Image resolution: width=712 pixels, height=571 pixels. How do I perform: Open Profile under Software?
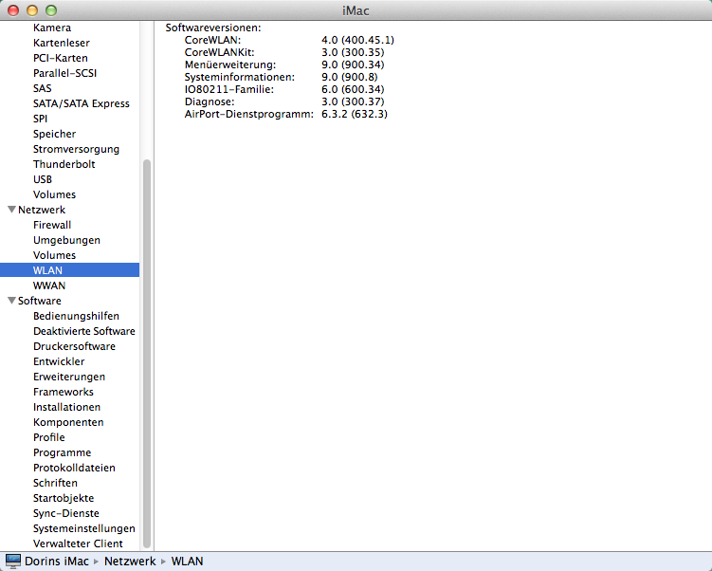49,437
